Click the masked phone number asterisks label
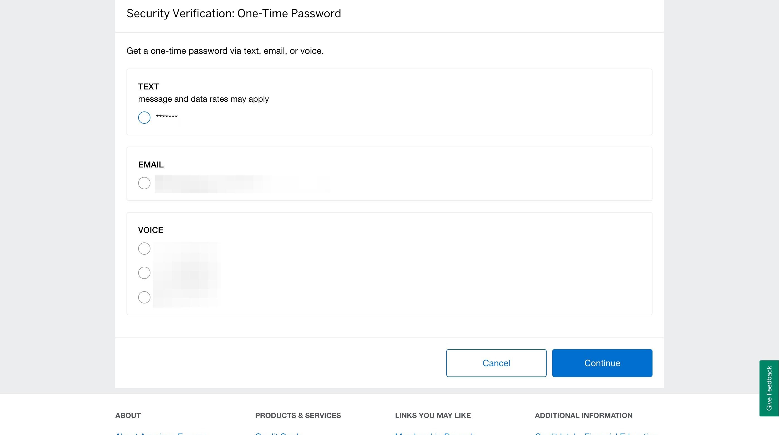 click(x=167, y=117)
